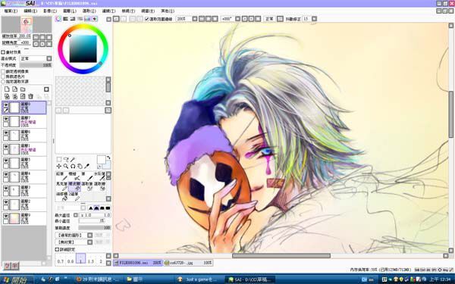The image size is (455, 284).
Task: Select the magic wand tool
Action: coord(73,159)
